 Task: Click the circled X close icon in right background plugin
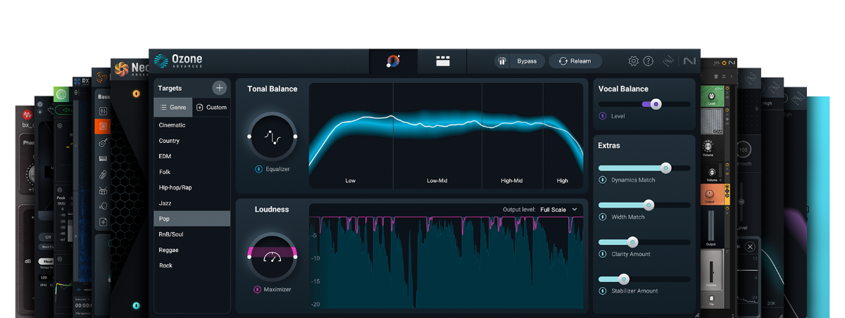tap(750, 246)
